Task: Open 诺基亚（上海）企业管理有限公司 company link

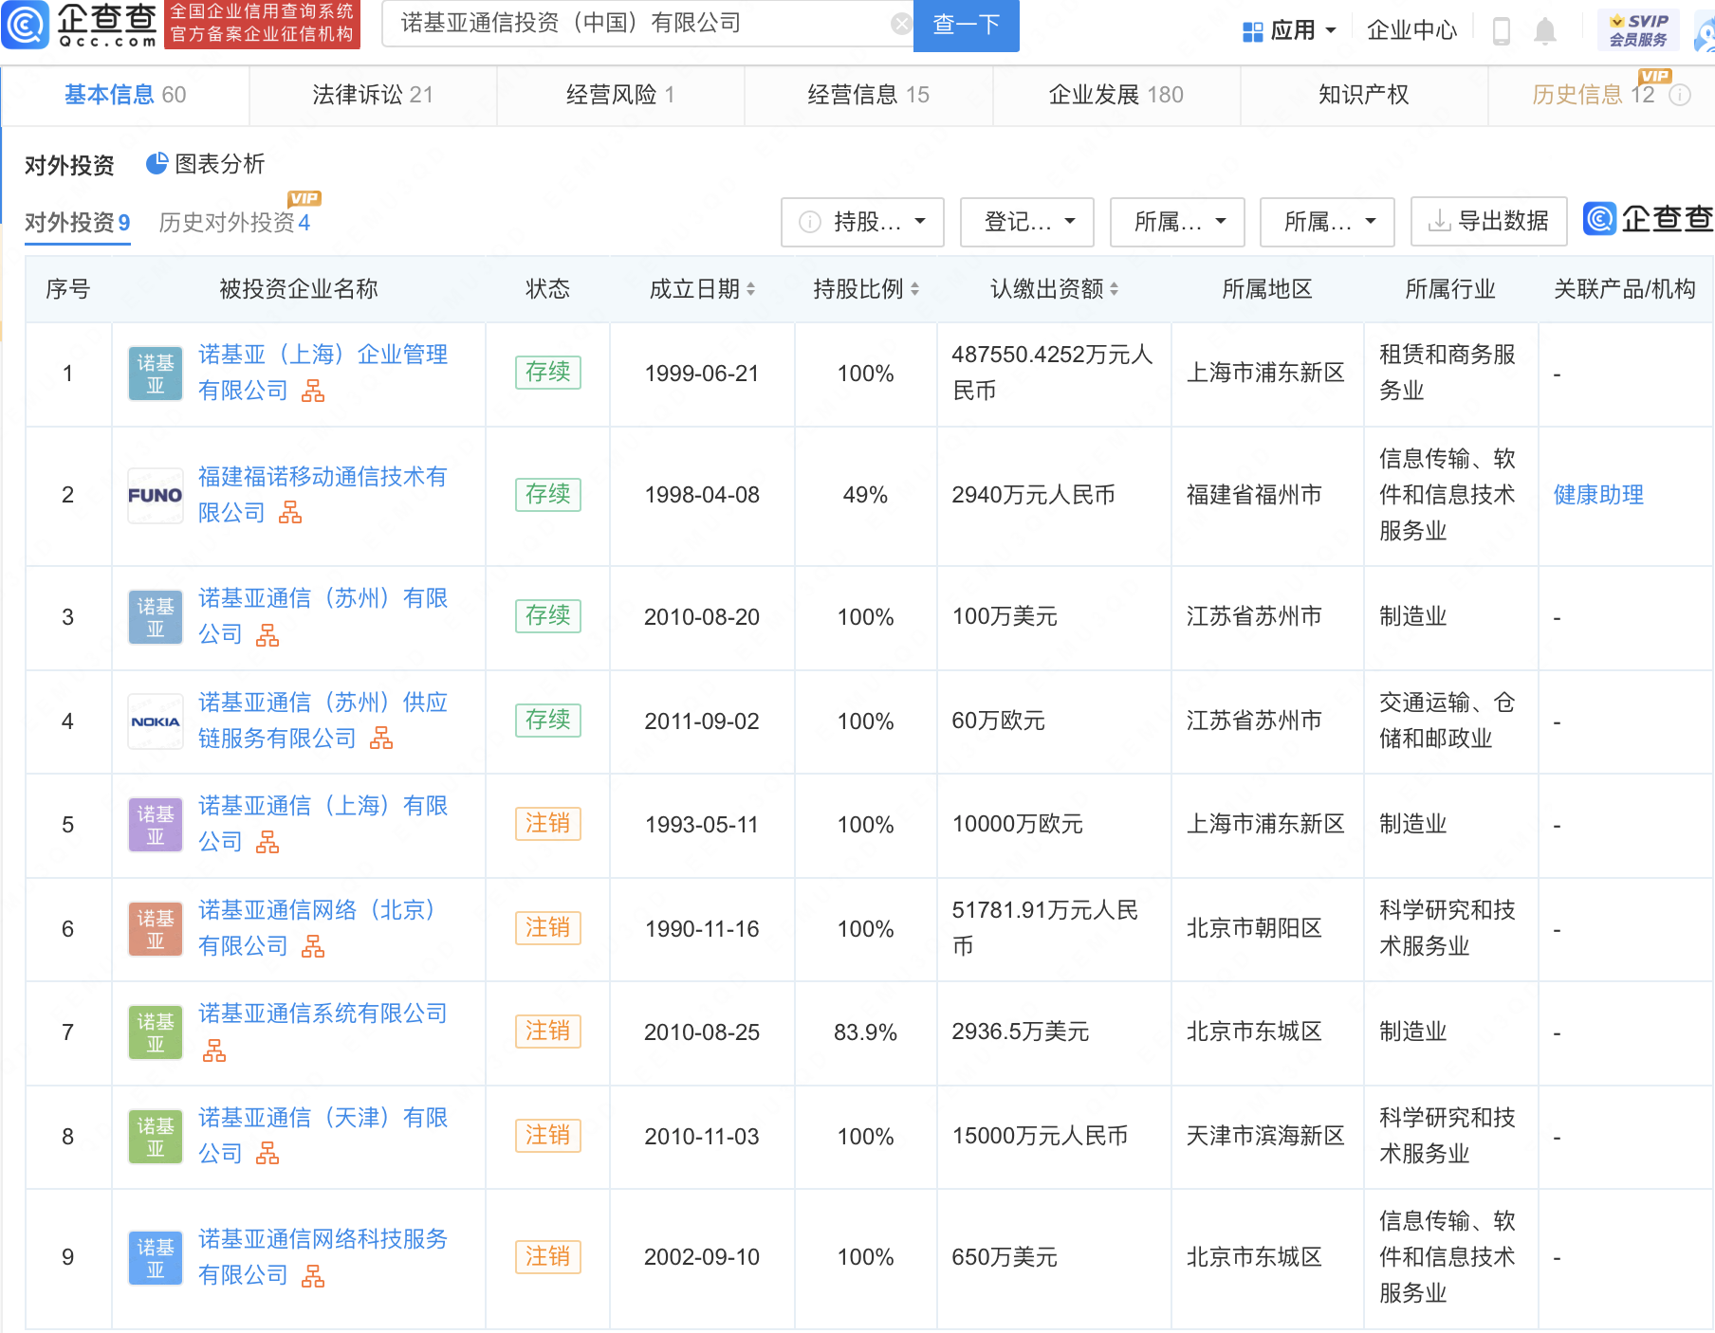Action: 323,373
